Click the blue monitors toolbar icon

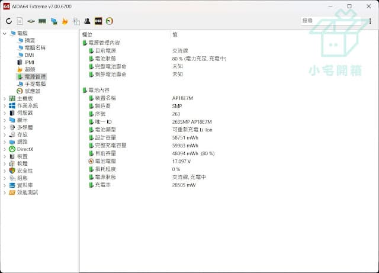click(x=54, y=21)
